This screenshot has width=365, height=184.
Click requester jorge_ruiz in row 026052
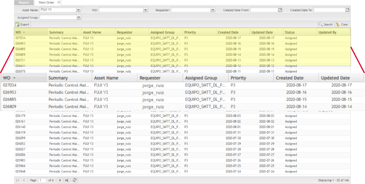tap(124, 144)
